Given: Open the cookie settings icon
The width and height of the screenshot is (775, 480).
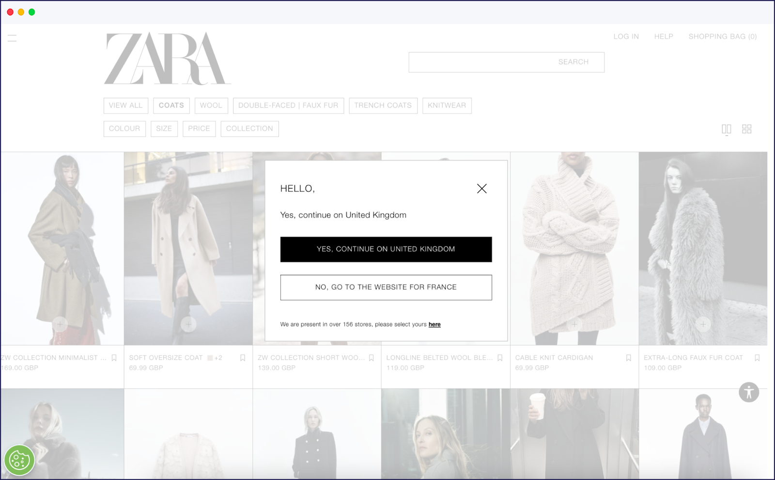Looking at the screenshot, I should click(19, 460).
